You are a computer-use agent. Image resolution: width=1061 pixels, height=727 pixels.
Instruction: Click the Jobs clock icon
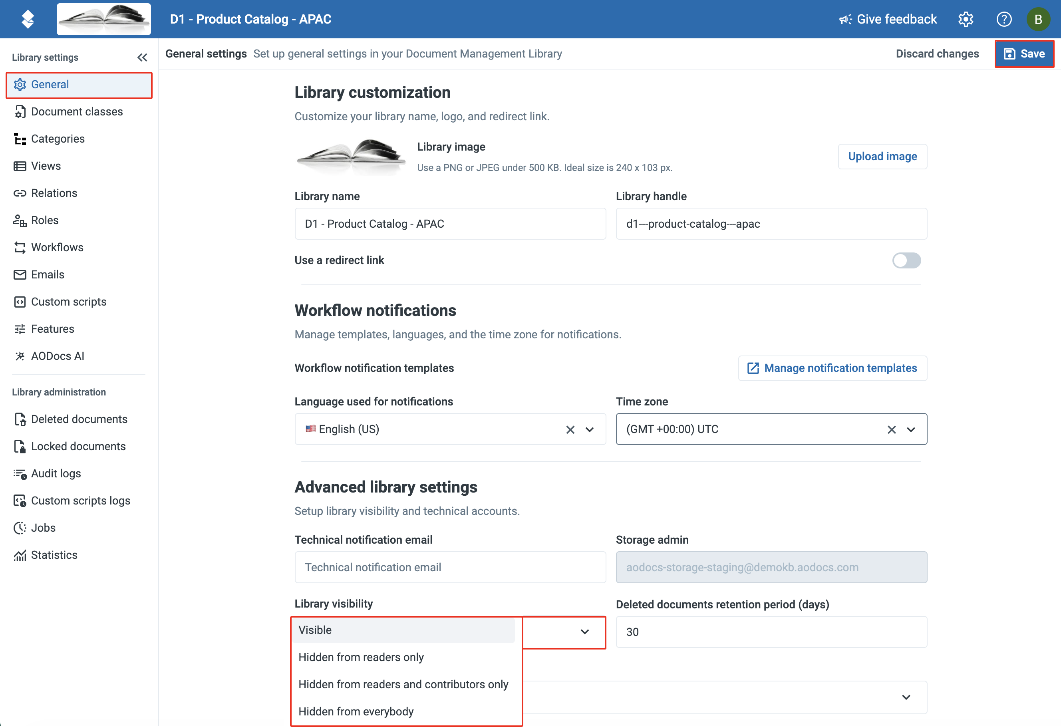coord(20,528)
